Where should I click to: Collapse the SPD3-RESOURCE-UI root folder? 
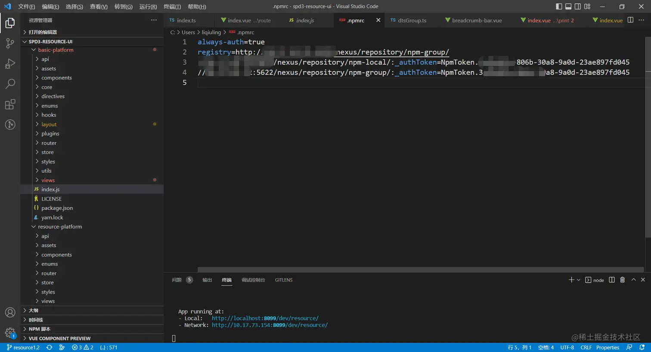(93, 42)
